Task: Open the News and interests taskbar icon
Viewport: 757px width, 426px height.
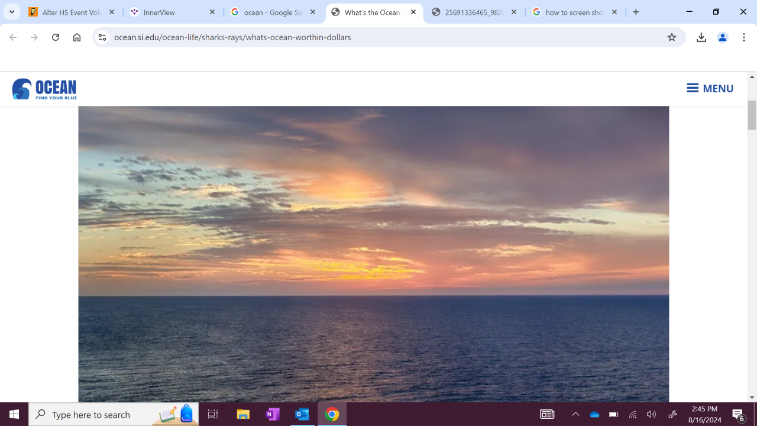Action: [x=547, y=414]
